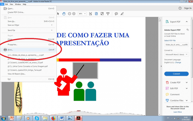Expand the Create PDF panel

186,82
